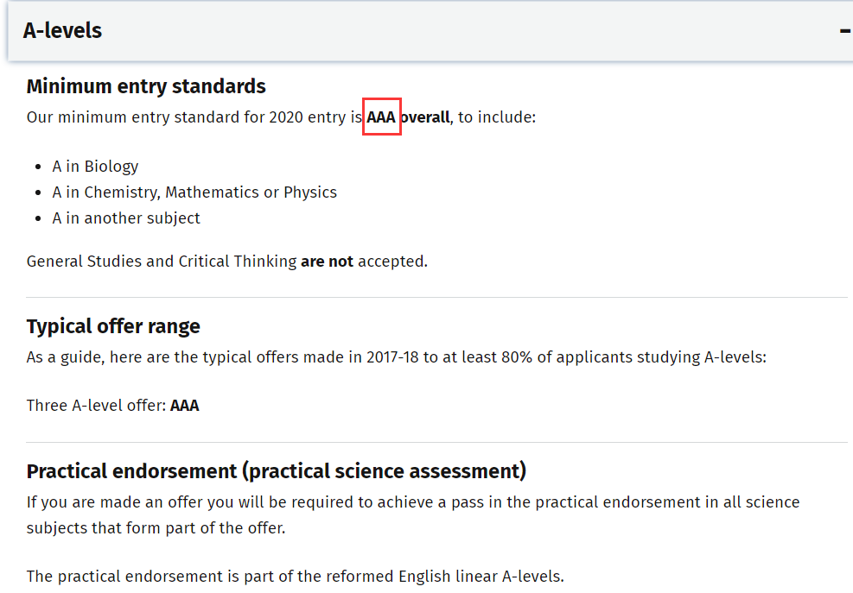The width and height of the screenshot is (853, 593).
Task: Click the Practical endorsement heading
Action: [x=276, y=471]
